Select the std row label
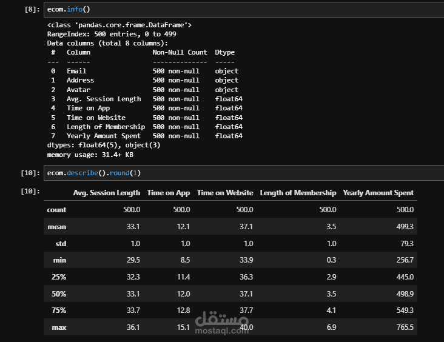This screenshot has width=444, height=342. point(61,244)
